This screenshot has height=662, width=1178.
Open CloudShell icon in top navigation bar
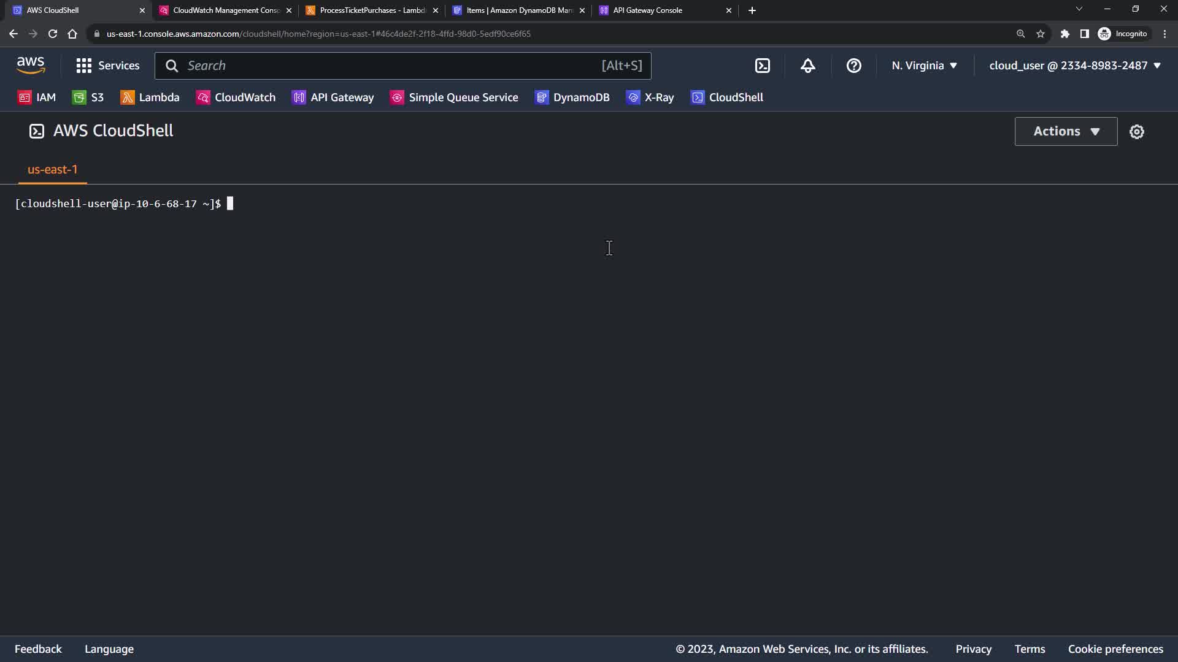click(762, 66)
